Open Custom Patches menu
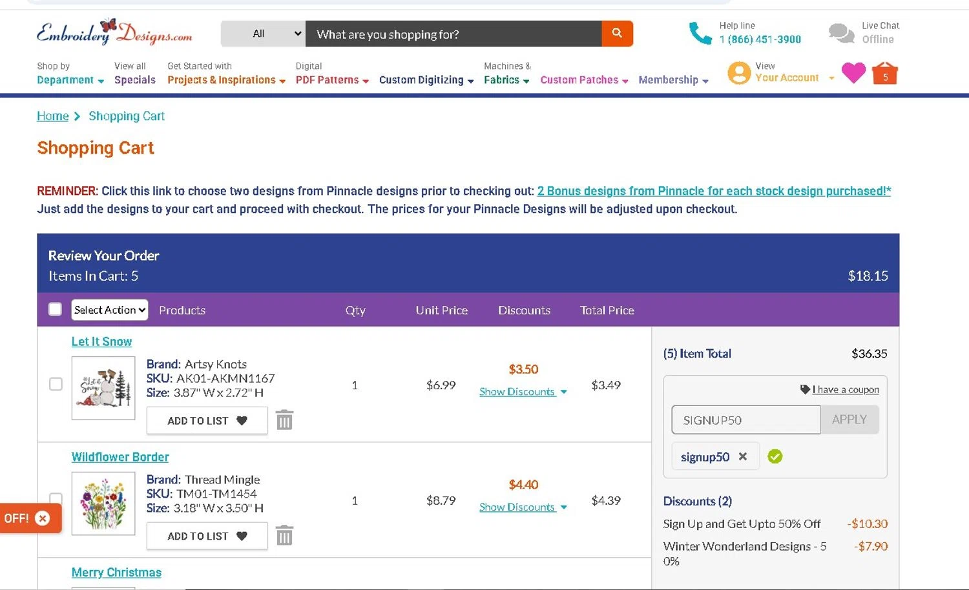 pyautogui.click(x=584, y=80)
